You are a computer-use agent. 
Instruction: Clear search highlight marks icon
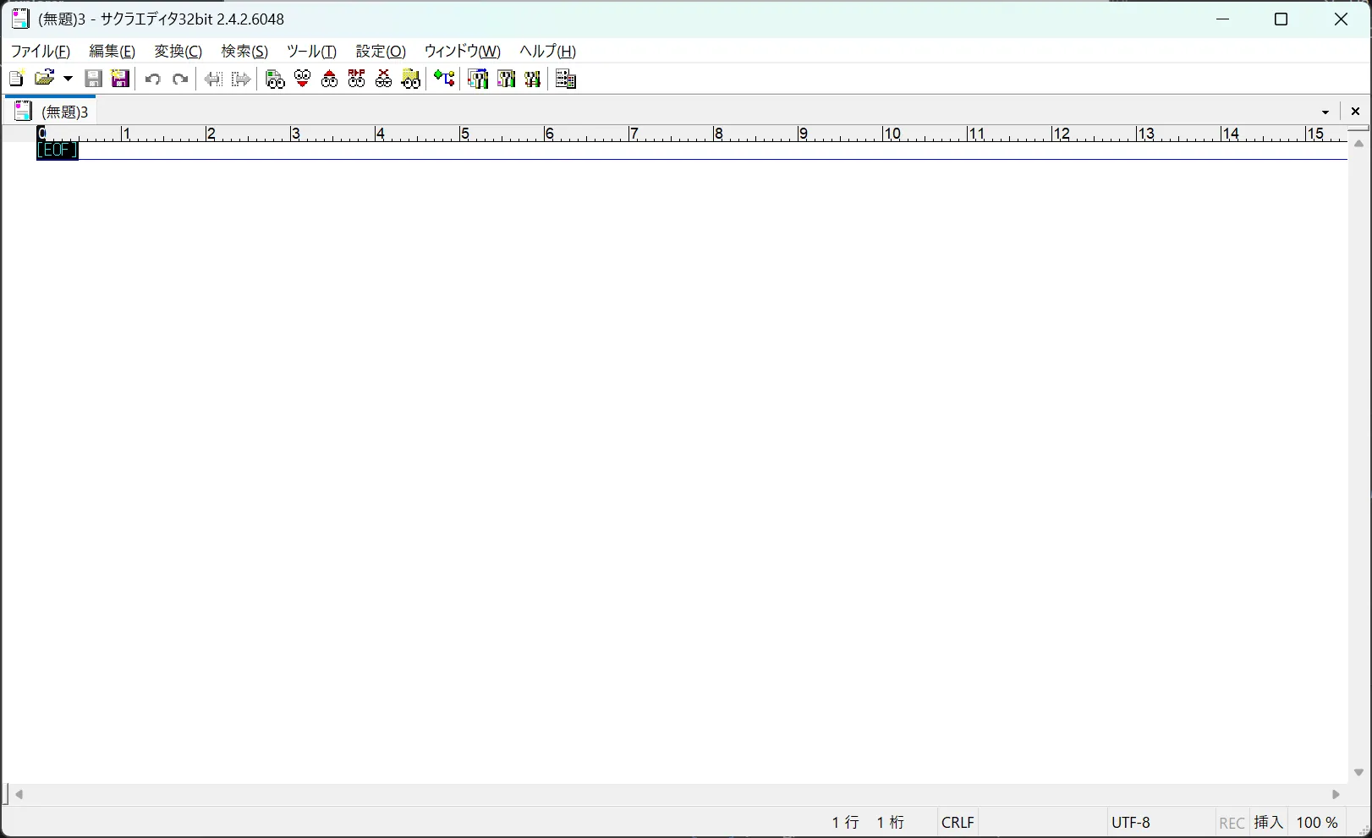coord(383,79)
